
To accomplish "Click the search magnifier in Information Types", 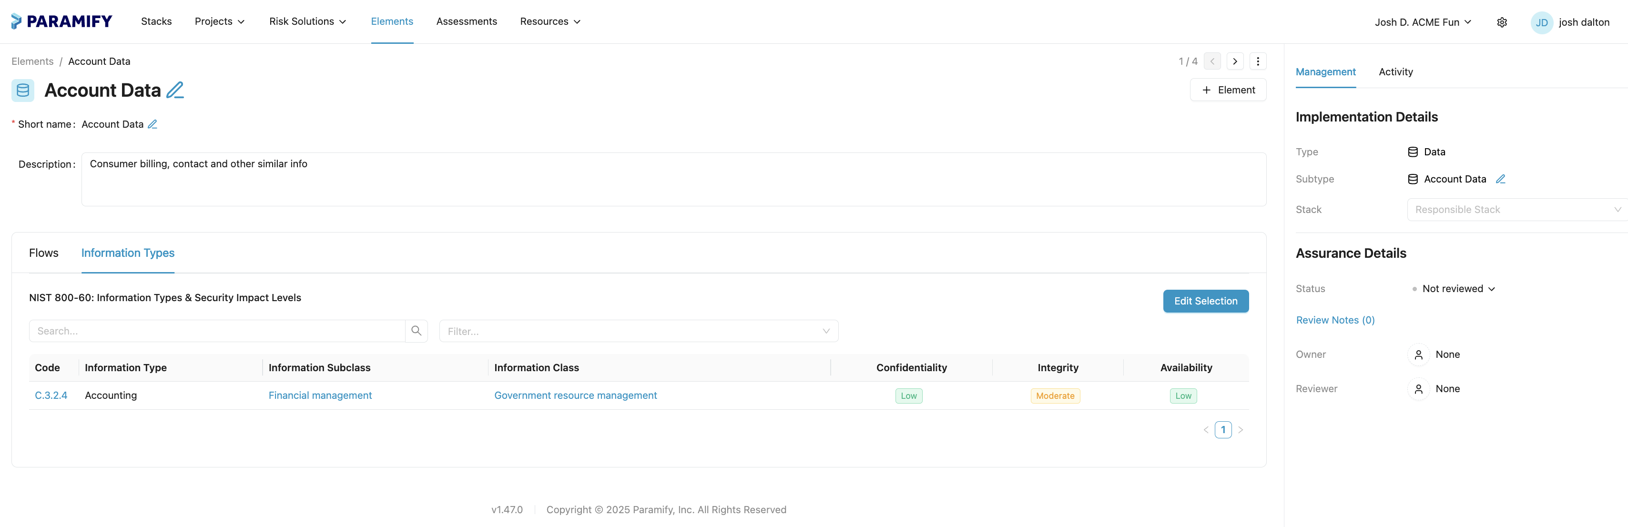I will coord(416,331).
